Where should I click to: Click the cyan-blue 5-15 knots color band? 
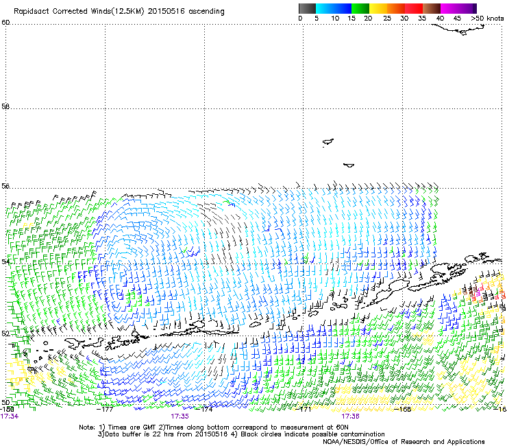tap(334, 8)
